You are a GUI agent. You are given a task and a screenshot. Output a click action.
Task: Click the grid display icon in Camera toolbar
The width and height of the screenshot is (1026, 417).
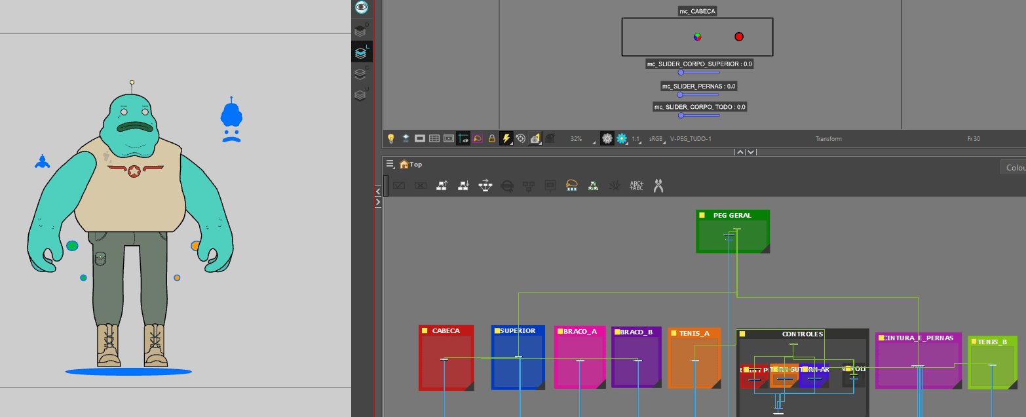click(x=434, y=138)
